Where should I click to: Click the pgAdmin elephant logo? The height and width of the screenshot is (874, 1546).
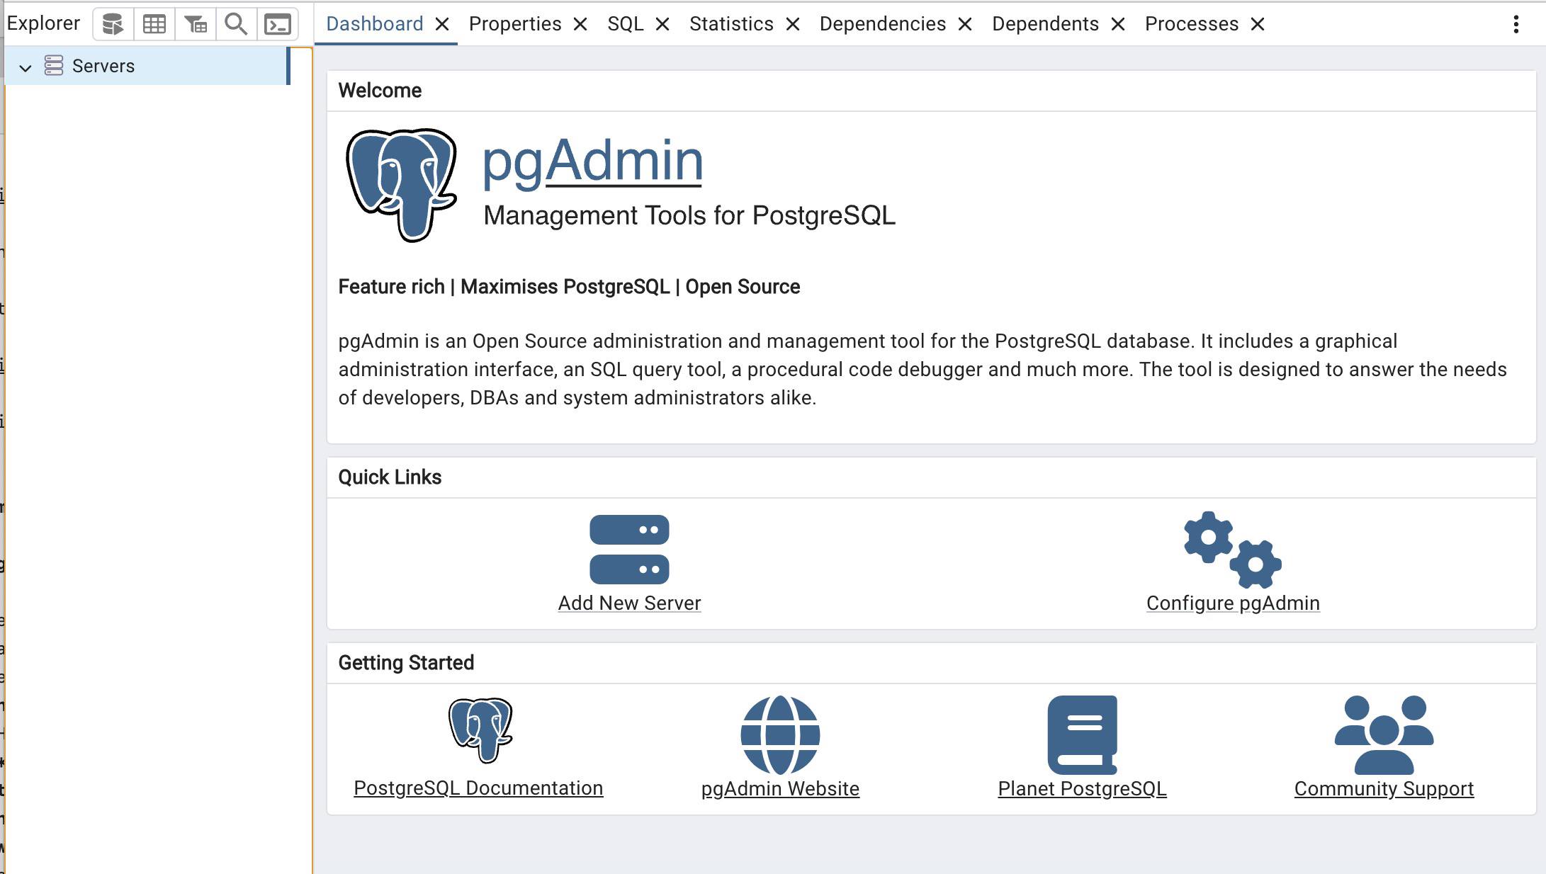click(x=401, y=184)
